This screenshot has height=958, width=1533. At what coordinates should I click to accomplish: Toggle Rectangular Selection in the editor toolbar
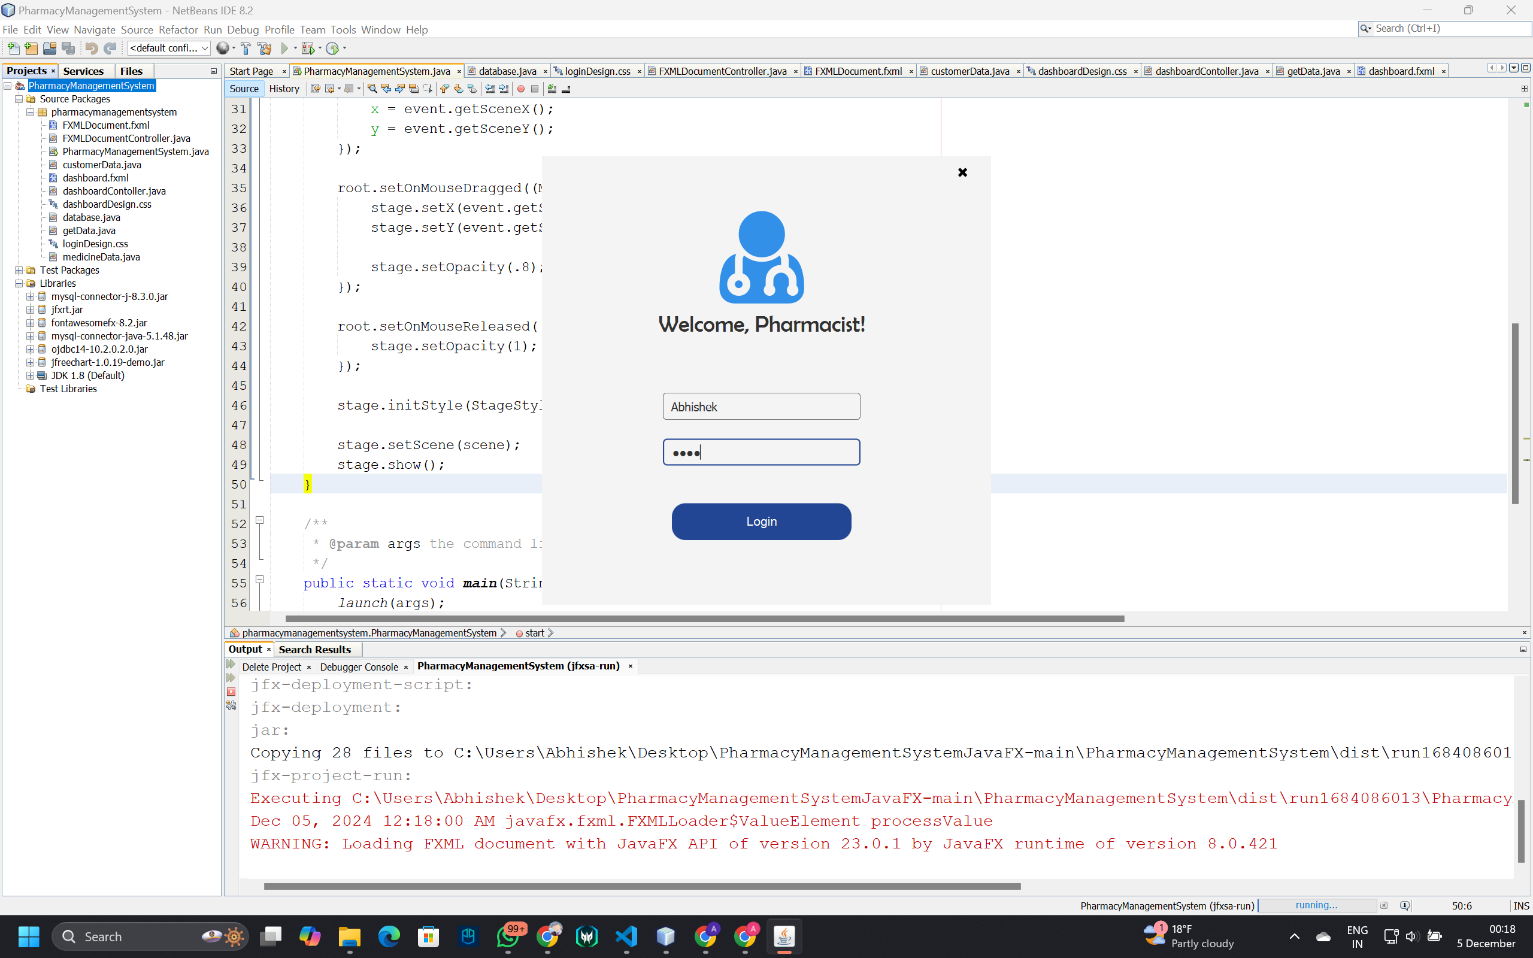pos(428,89)
